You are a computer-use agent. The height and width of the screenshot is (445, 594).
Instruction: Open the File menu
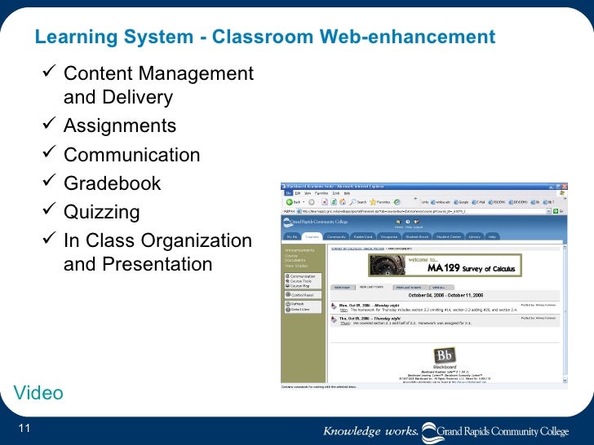[288, 193]
